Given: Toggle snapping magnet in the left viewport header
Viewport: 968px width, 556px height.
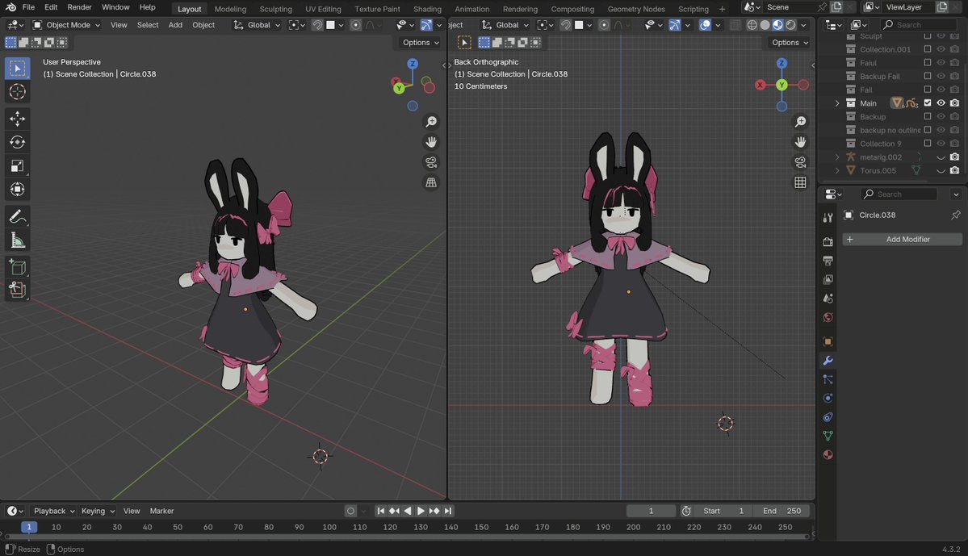Looking at the screenshot, I should point(316,25).
